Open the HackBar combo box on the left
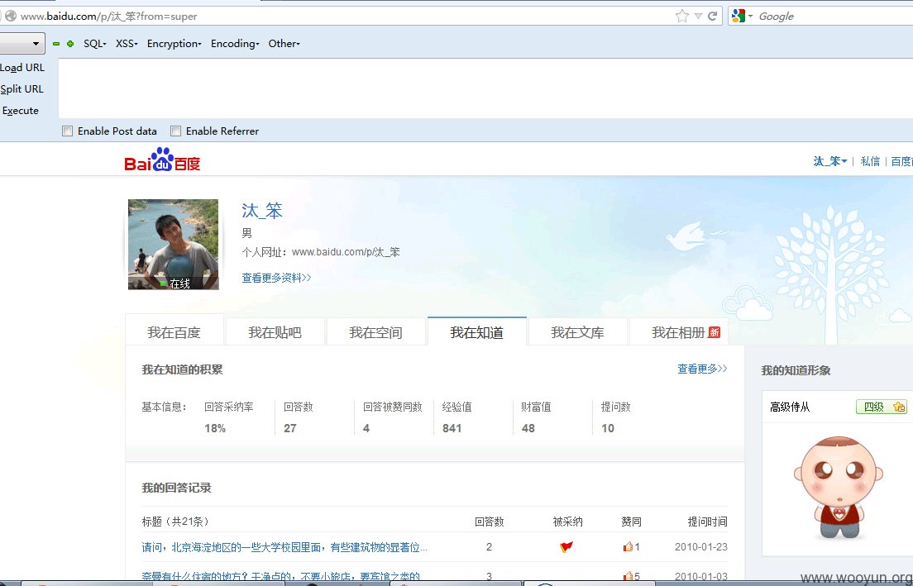 [x=22, y=44]
